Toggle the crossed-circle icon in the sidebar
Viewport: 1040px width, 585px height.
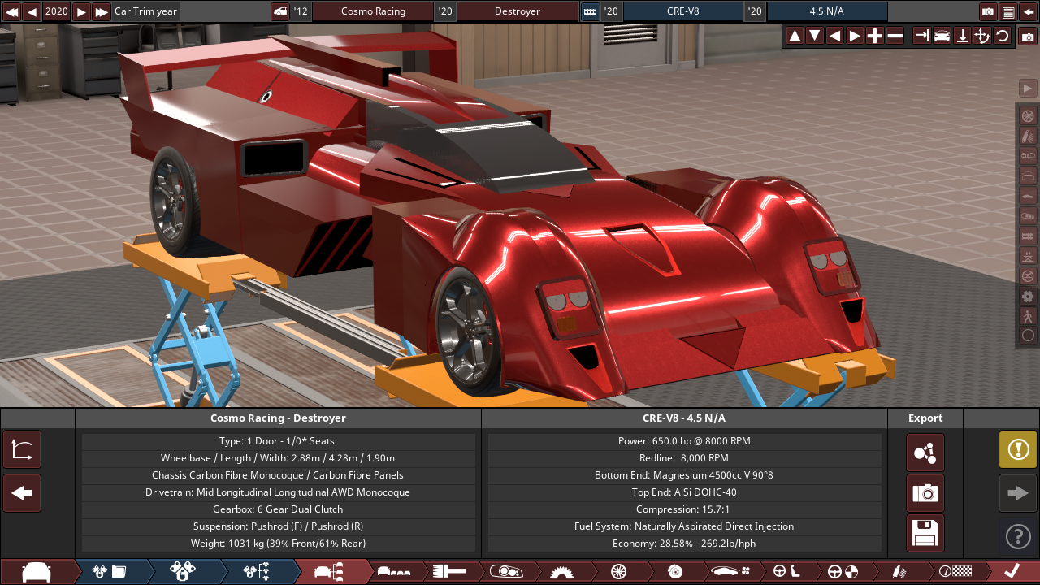pyautogui.click(x=1028, y=276)
